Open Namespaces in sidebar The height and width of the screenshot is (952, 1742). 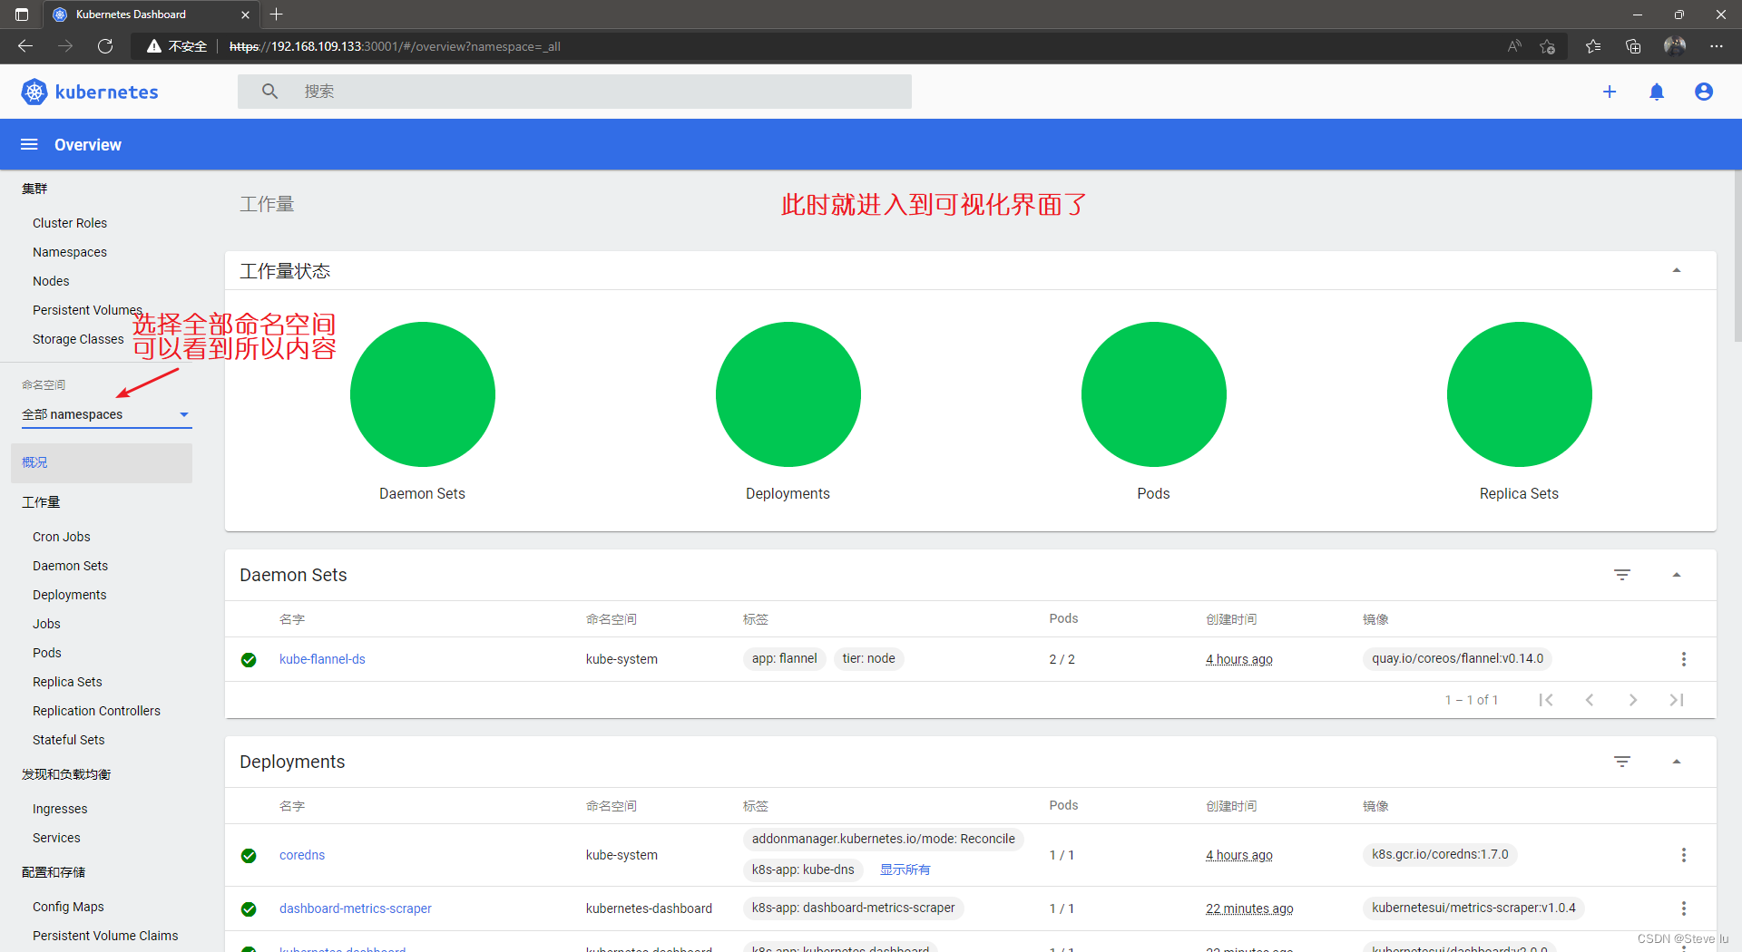click(70, 252)
